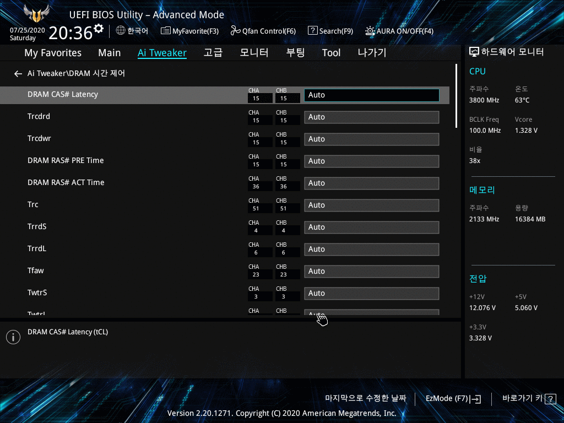The height and width of the screenshot is (423, 564).
Task: Click the settings gear beside the clock
Action: (x=99, y=29)
